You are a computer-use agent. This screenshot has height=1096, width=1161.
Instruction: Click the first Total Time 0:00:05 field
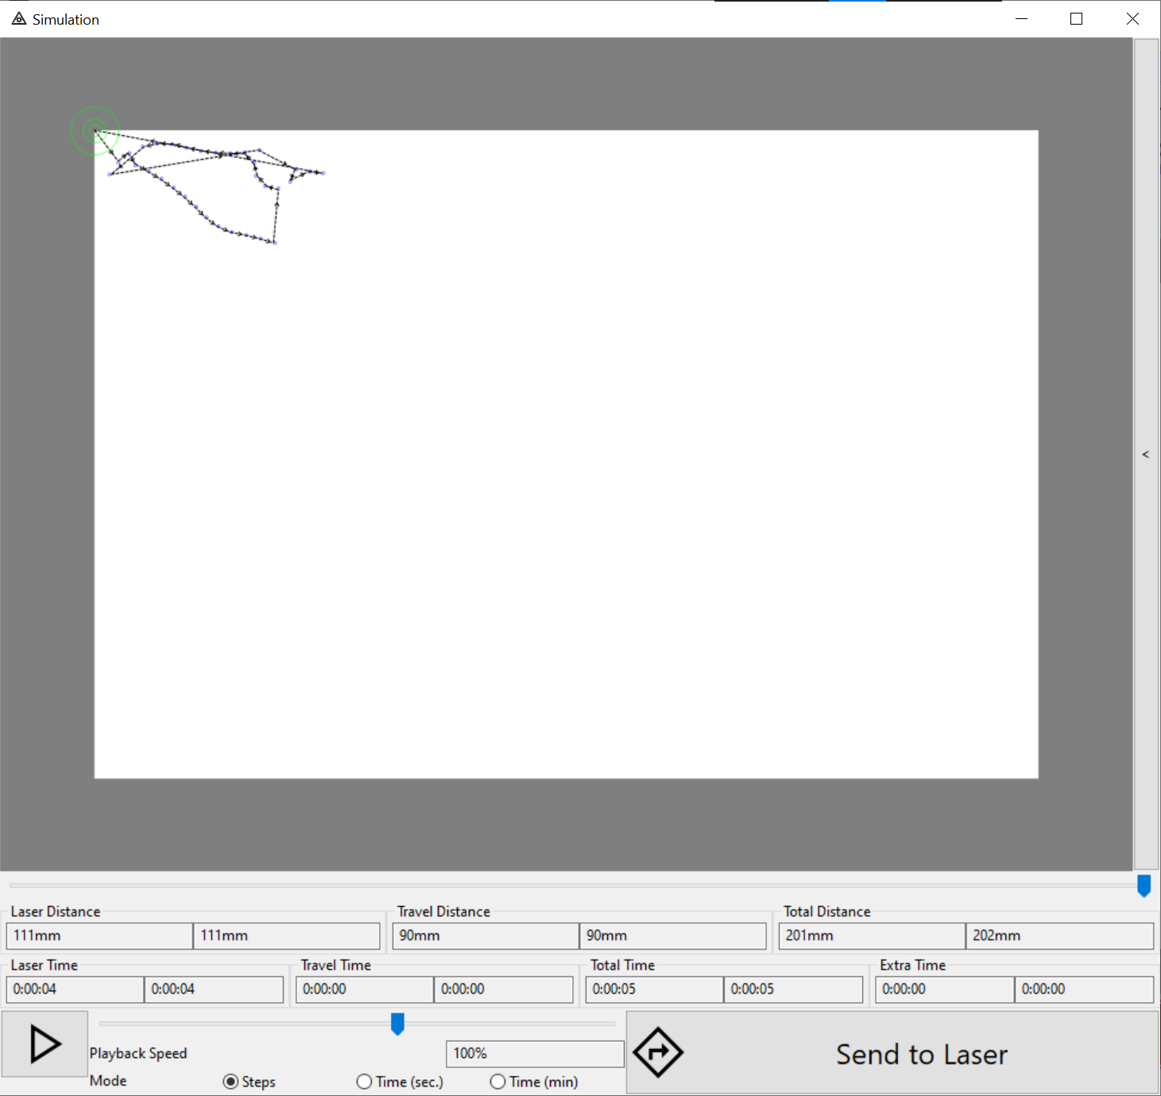click(654, 990)
